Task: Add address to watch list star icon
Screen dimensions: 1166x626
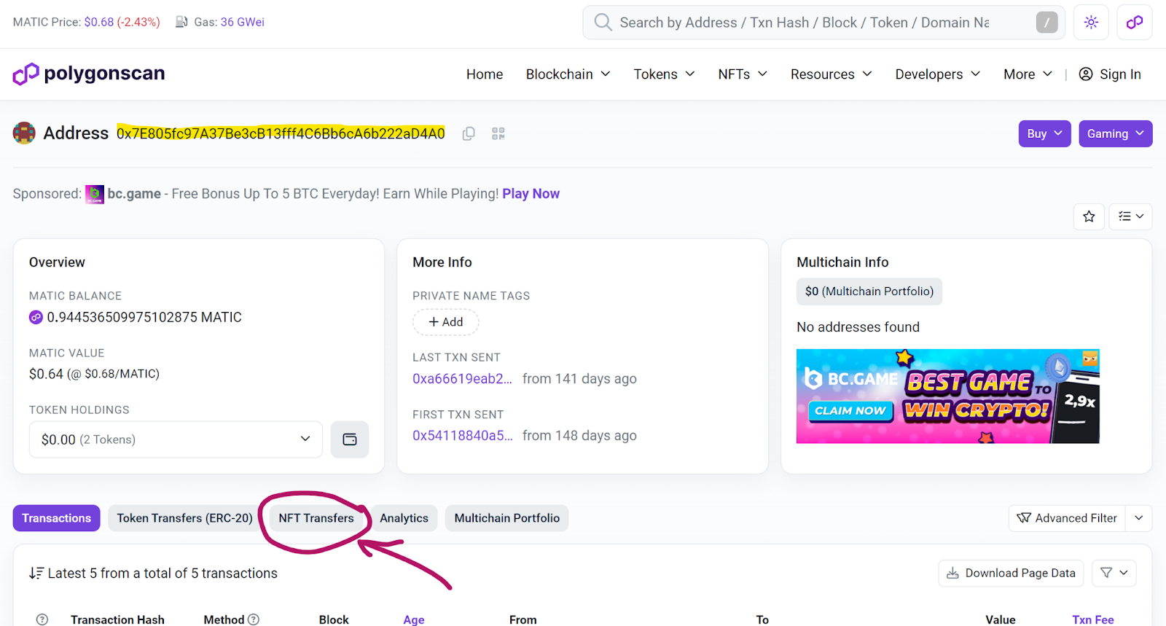Action: tap(1089, 216)
